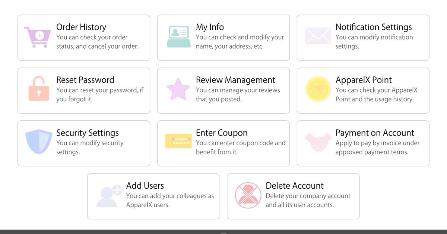Click text 'Point and the usage history.'

pos(374,99)
